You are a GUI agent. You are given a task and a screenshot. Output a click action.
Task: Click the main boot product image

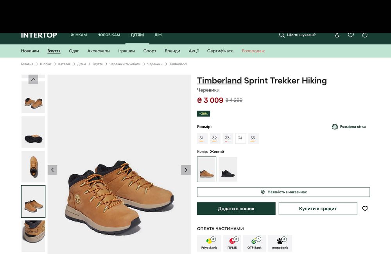coord(119,164)
